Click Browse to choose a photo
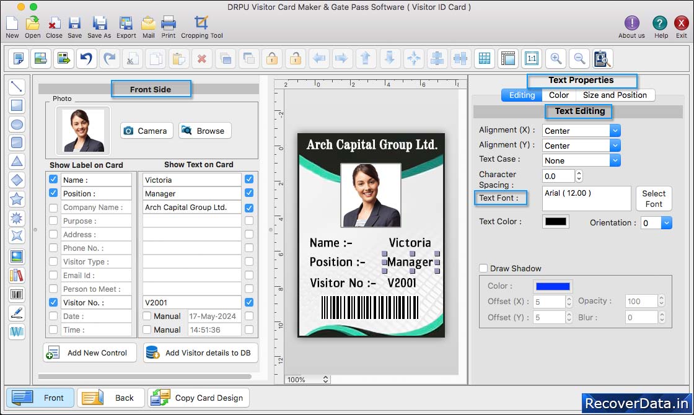The height and width of the screenshot is (415, 694). [205, 131]
